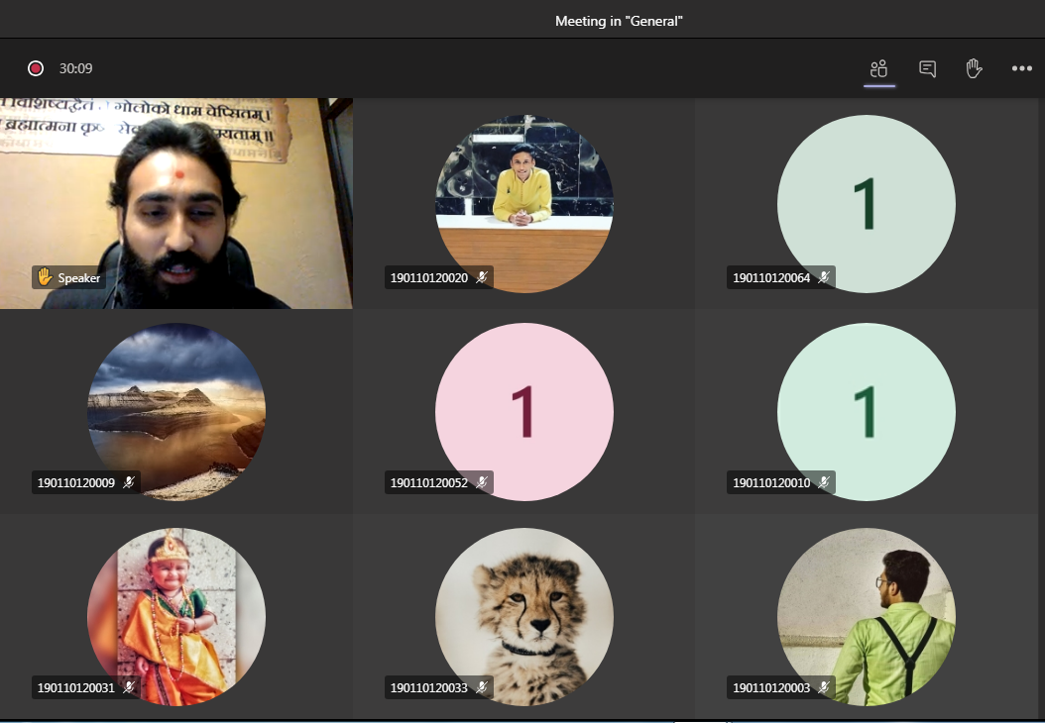1045x723 pixels.
Task: Open the participants panel icon
Action: pyautogui.click(x=878, y=69)
